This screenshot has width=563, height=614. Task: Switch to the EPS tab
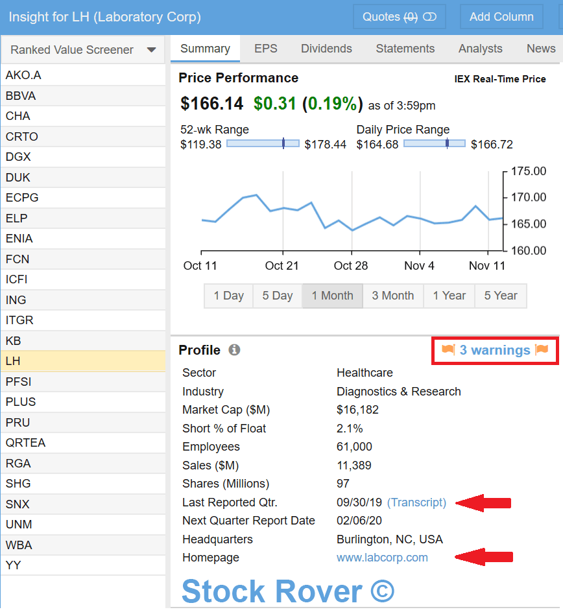(265, 49)
